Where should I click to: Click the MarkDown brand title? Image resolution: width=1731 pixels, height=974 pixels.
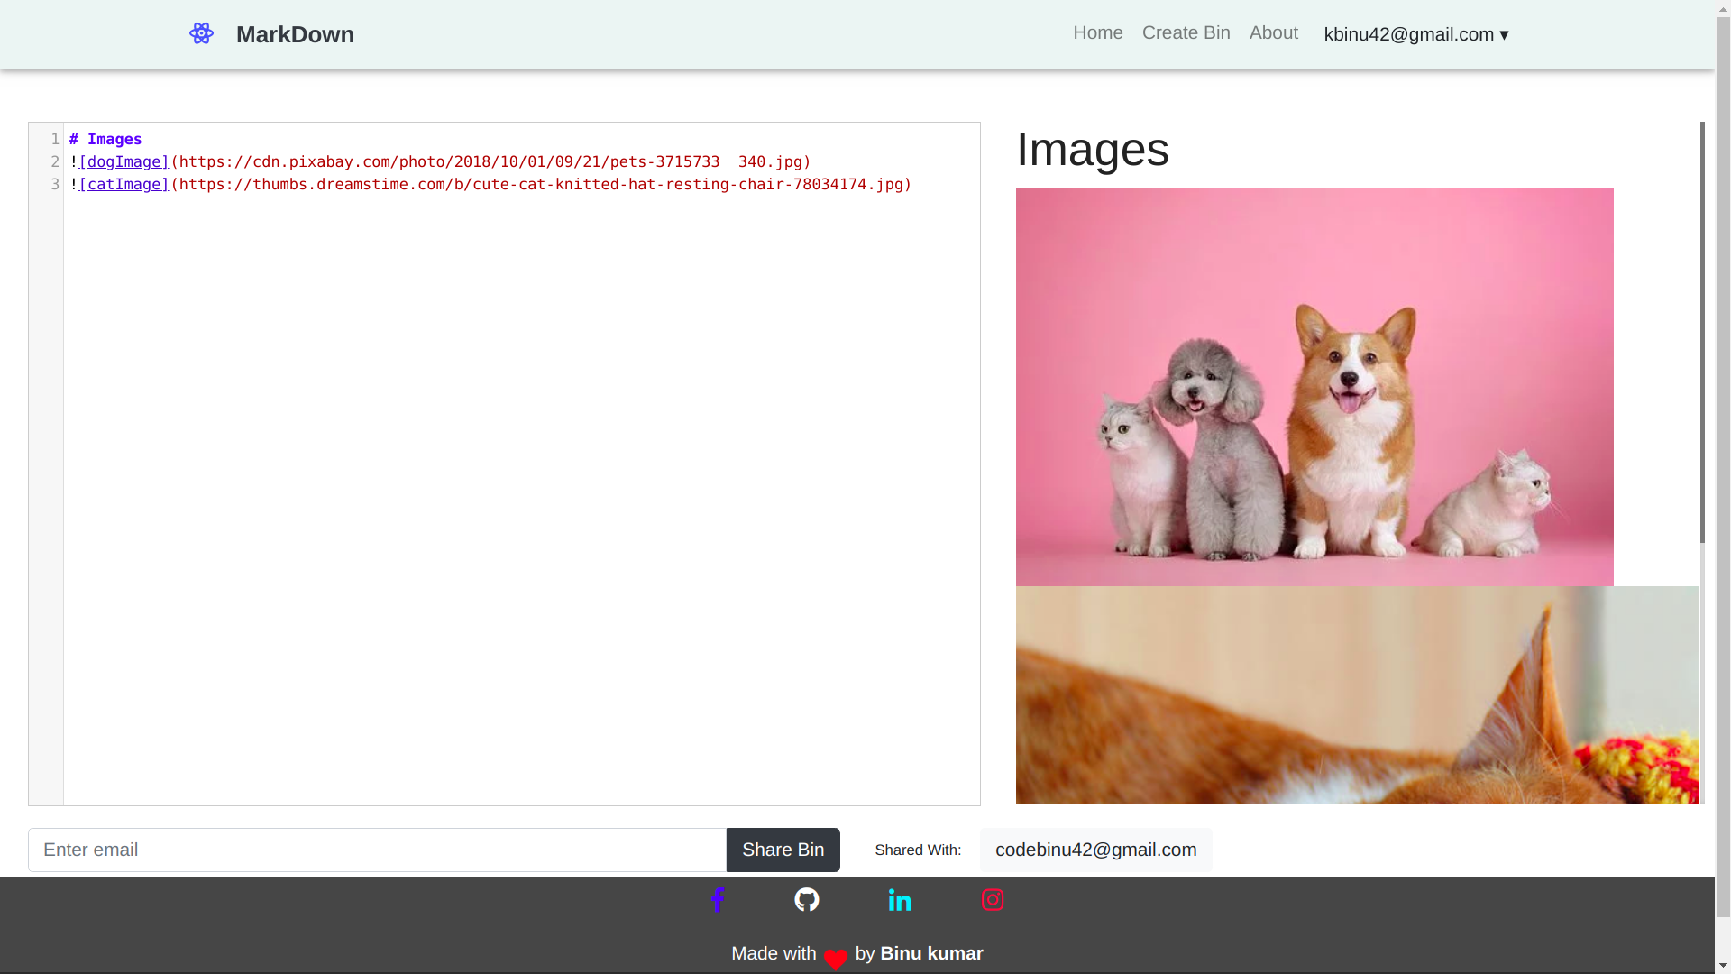295,34
